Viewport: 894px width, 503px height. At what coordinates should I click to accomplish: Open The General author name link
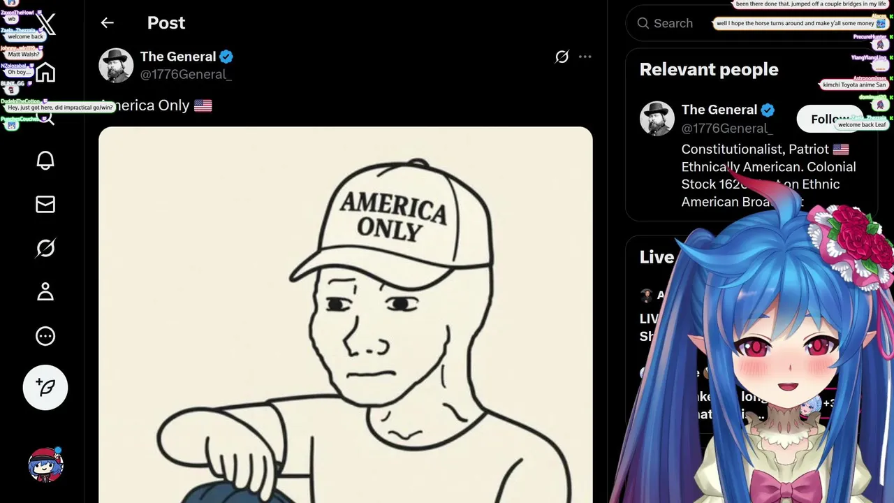[177, 57]
